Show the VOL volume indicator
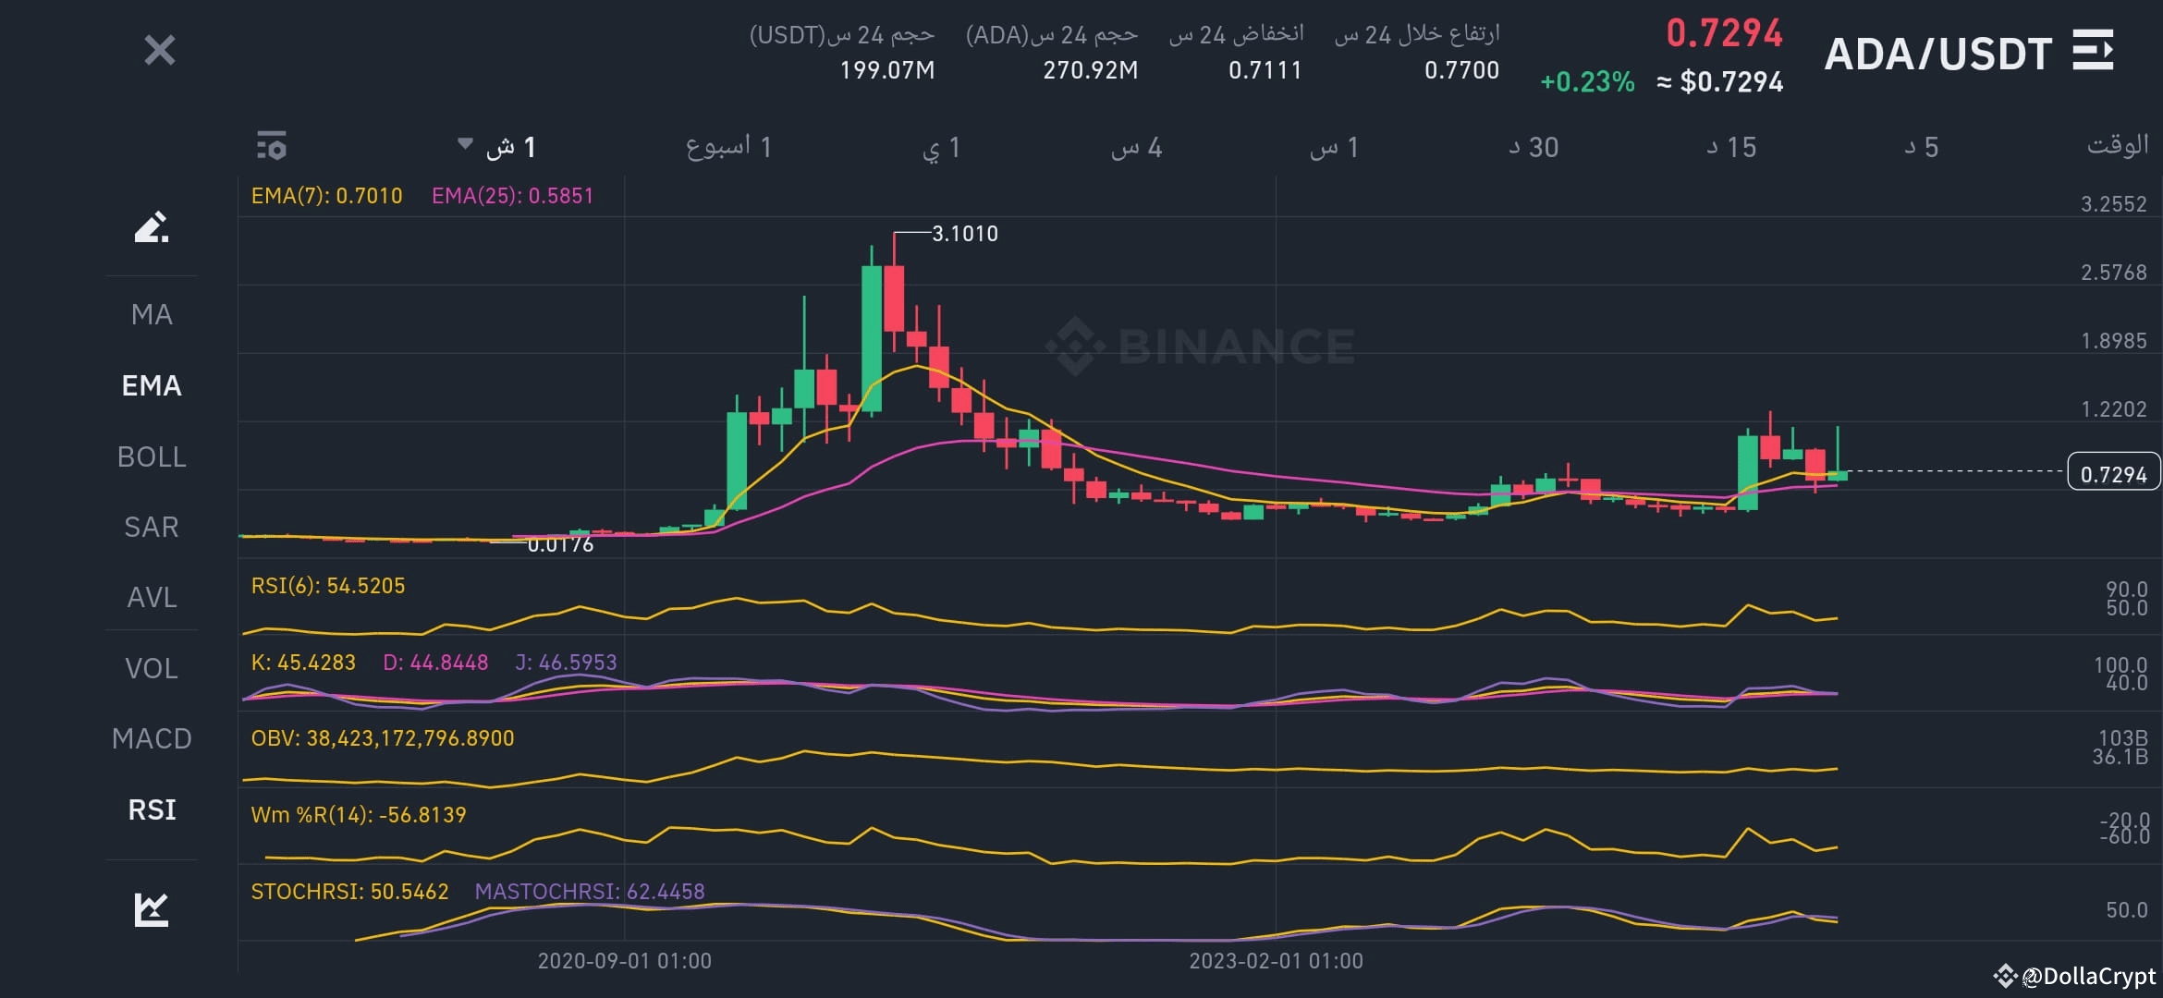This screenshot has width=2163, height=998. (x=152, y=668)
